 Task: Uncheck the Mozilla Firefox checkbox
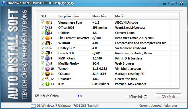tap(42, 63)
